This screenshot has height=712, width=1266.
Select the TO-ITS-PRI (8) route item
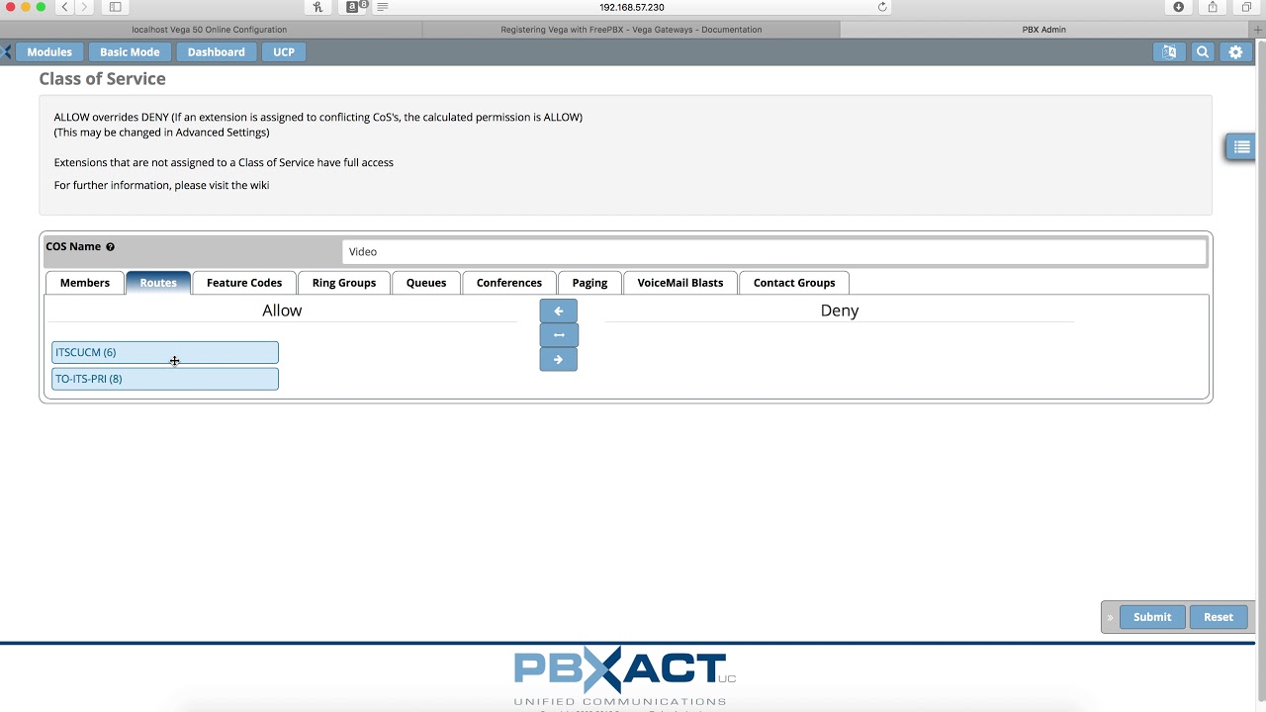[165, 379]
